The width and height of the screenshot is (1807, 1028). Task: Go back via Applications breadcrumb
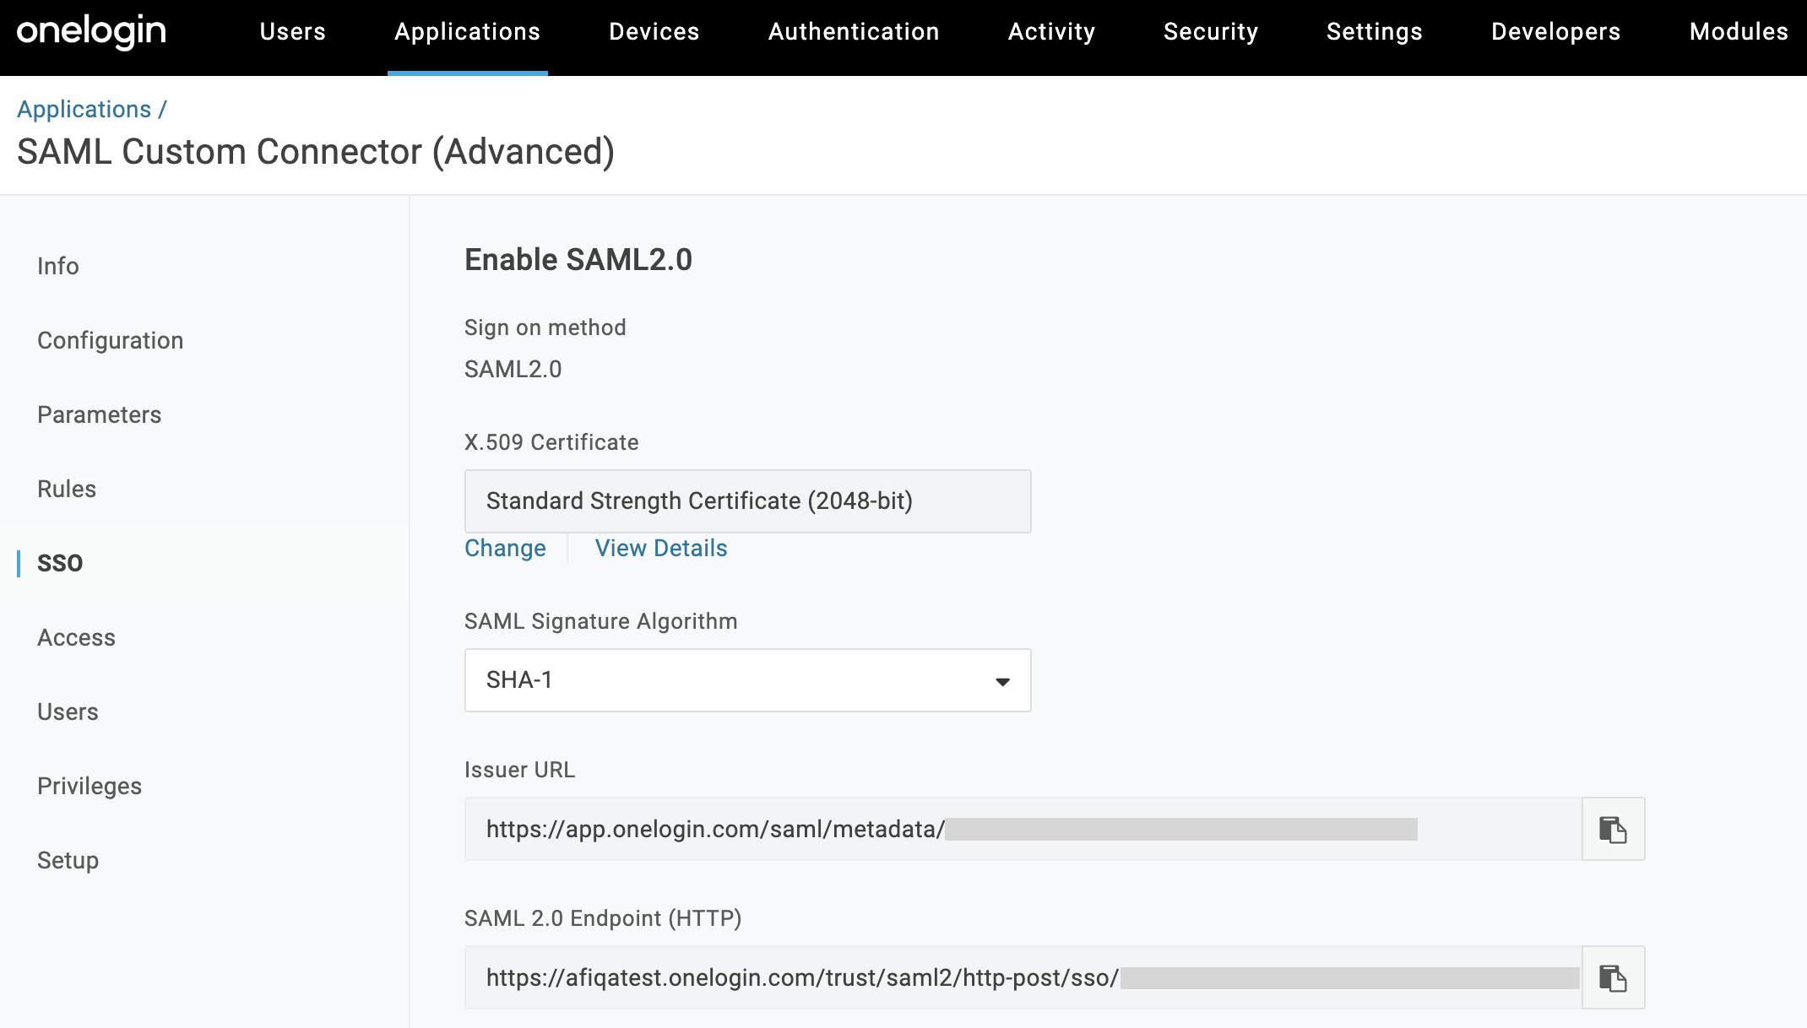tap(84, 110)
